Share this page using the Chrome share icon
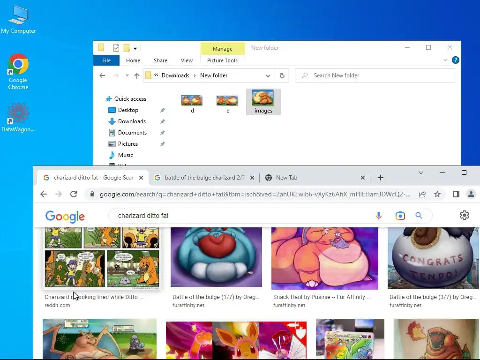Image resolution: width=480 pixels, height=360 pixels. [x=422, y=194]
